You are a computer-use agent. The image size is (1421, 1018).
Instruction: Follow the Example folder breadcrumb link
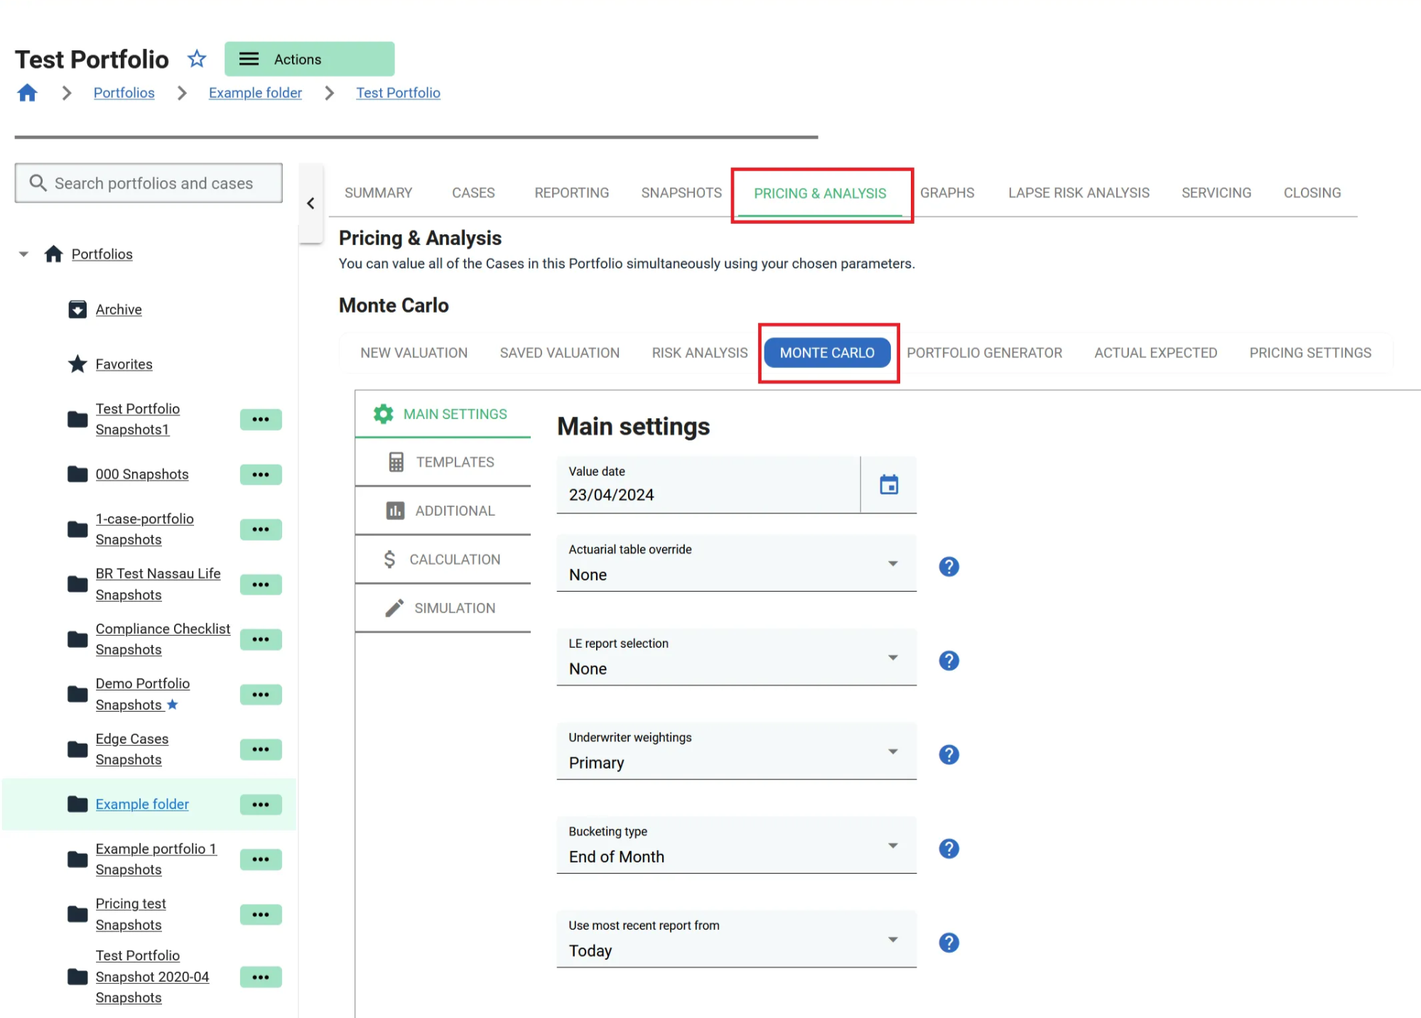(255, 93)
